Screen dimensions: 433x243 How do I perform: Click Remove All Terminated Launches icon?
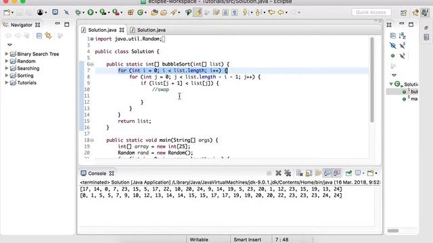point(288,173)
